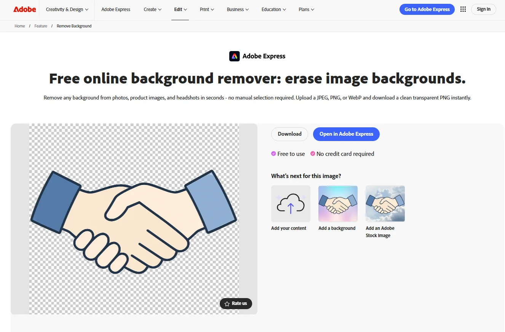The width and height of the screenshot is (505, 332).
Task: Click 'Free to use' text
Action: (291, 154)
